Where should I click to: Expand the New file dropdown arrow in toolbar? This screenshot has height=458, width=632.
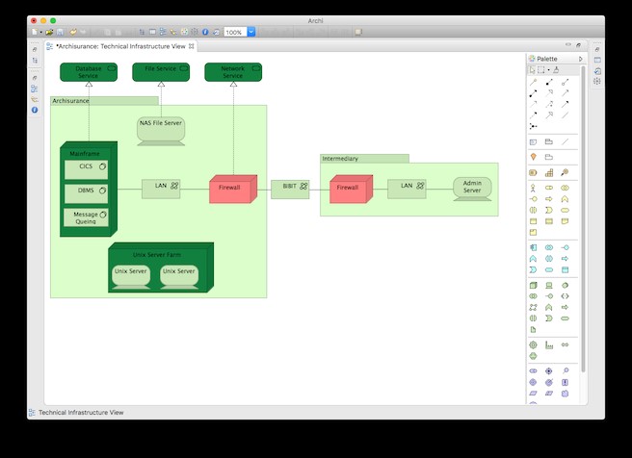pyautogui.click(x=39, y=32)
